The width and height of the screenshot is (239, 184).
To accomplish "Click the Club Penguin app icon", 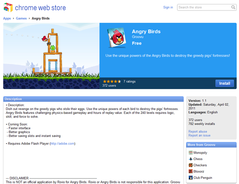I will pos(190,177).
